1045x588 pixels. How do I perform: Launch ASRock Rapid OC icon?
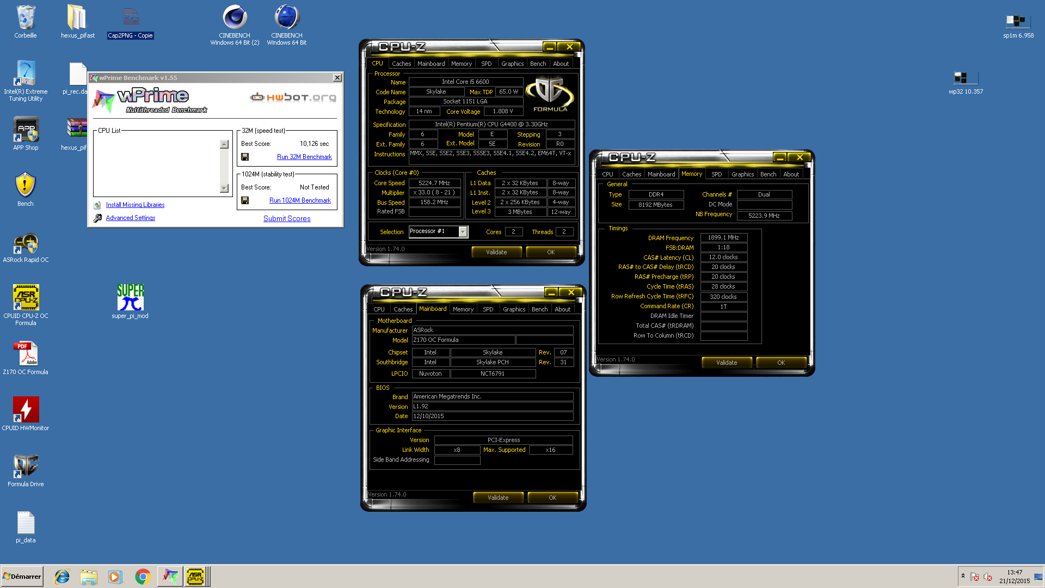pyautogui.click(x=26, y=248)
